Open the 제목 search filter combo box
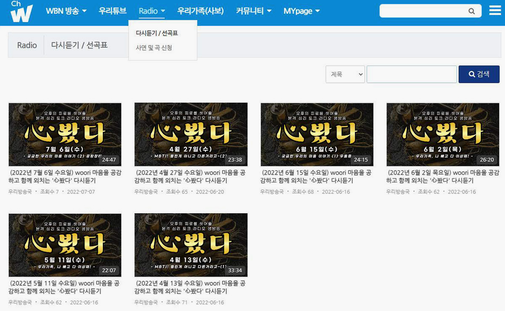This screenshot has height=311, width=505. 345,74
